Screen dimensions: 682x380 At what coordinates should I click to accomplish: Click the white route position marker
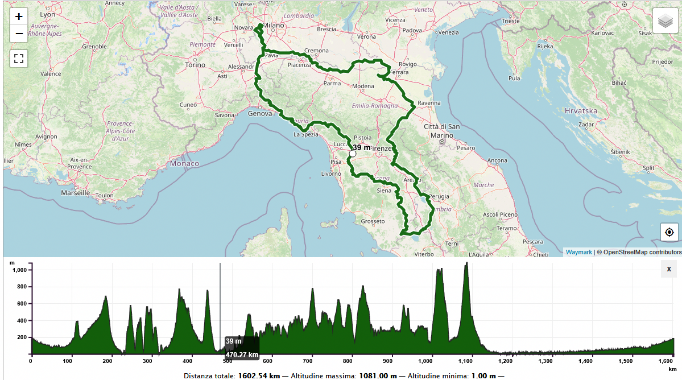(x=353, y=154)
